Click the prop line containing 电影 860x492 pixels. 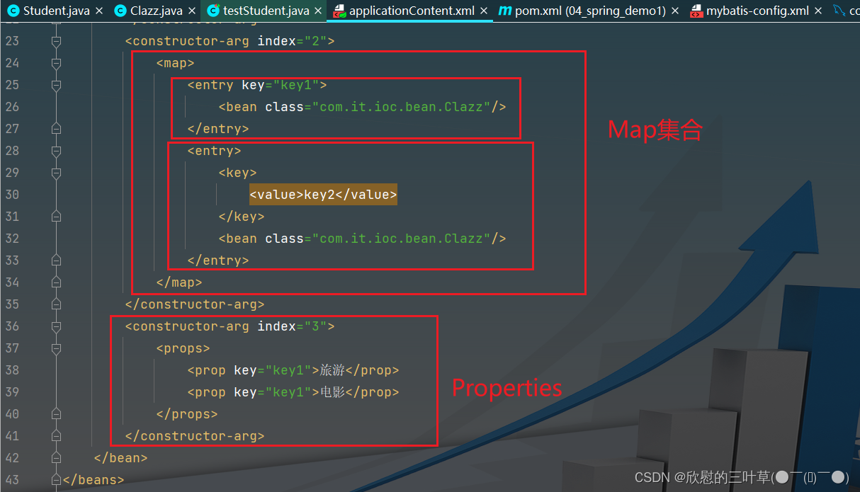pyautogui.click(x=293, y=392)
